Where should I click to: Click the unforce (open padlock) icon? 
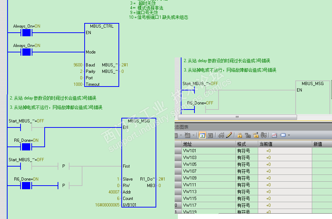click(247, 135)
